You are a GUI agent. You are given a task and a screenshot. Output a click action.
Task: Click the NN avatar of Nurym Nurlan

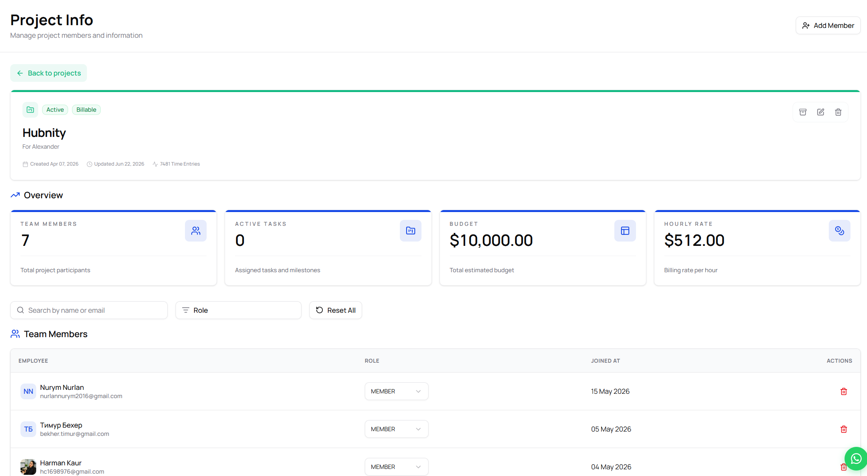[28, 391]
